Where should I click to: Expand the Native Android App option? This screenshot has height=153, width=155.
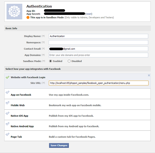(77, 125)
